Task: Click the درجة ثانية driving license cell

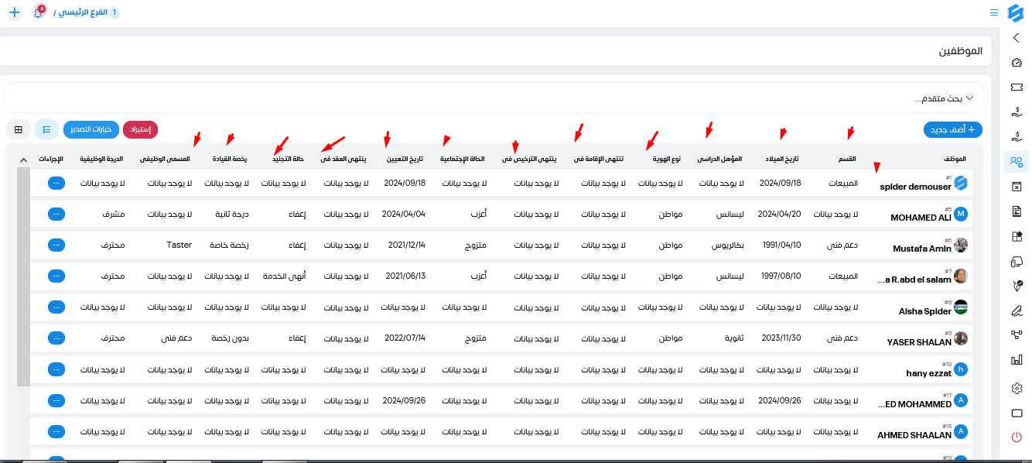Action: click(231, 214)
